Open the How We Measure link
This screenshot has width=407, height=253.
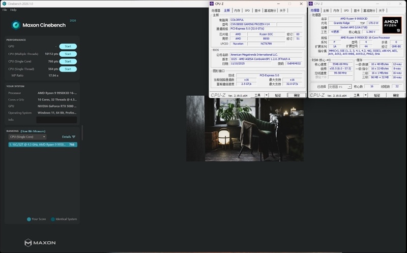click(x=33, y=131)
